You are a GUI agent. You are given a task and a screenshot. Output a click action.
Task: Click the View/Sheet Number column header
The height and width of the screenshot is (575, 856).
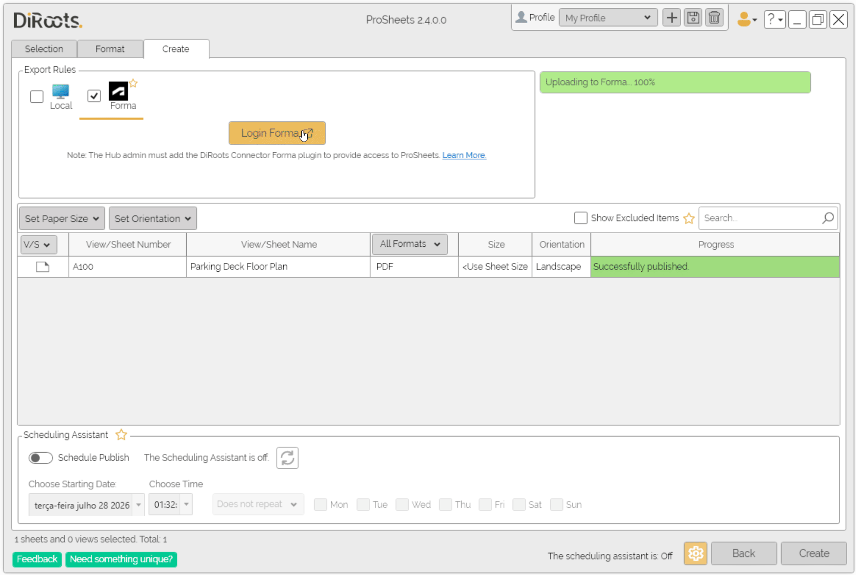(128, 244)
